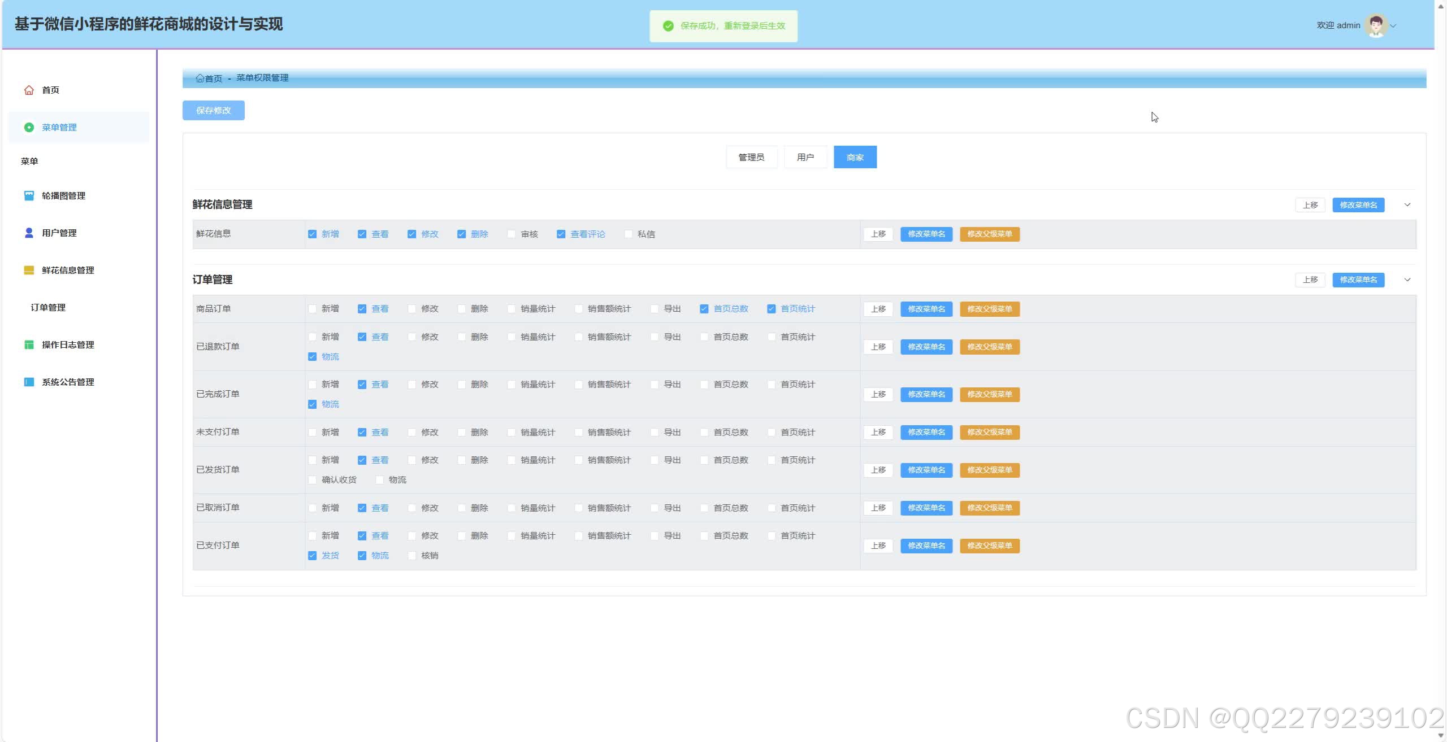Click the carousel management icon
Image resolution: width=1447 pixels, height=742 pixels.
[x=29, y=196]
